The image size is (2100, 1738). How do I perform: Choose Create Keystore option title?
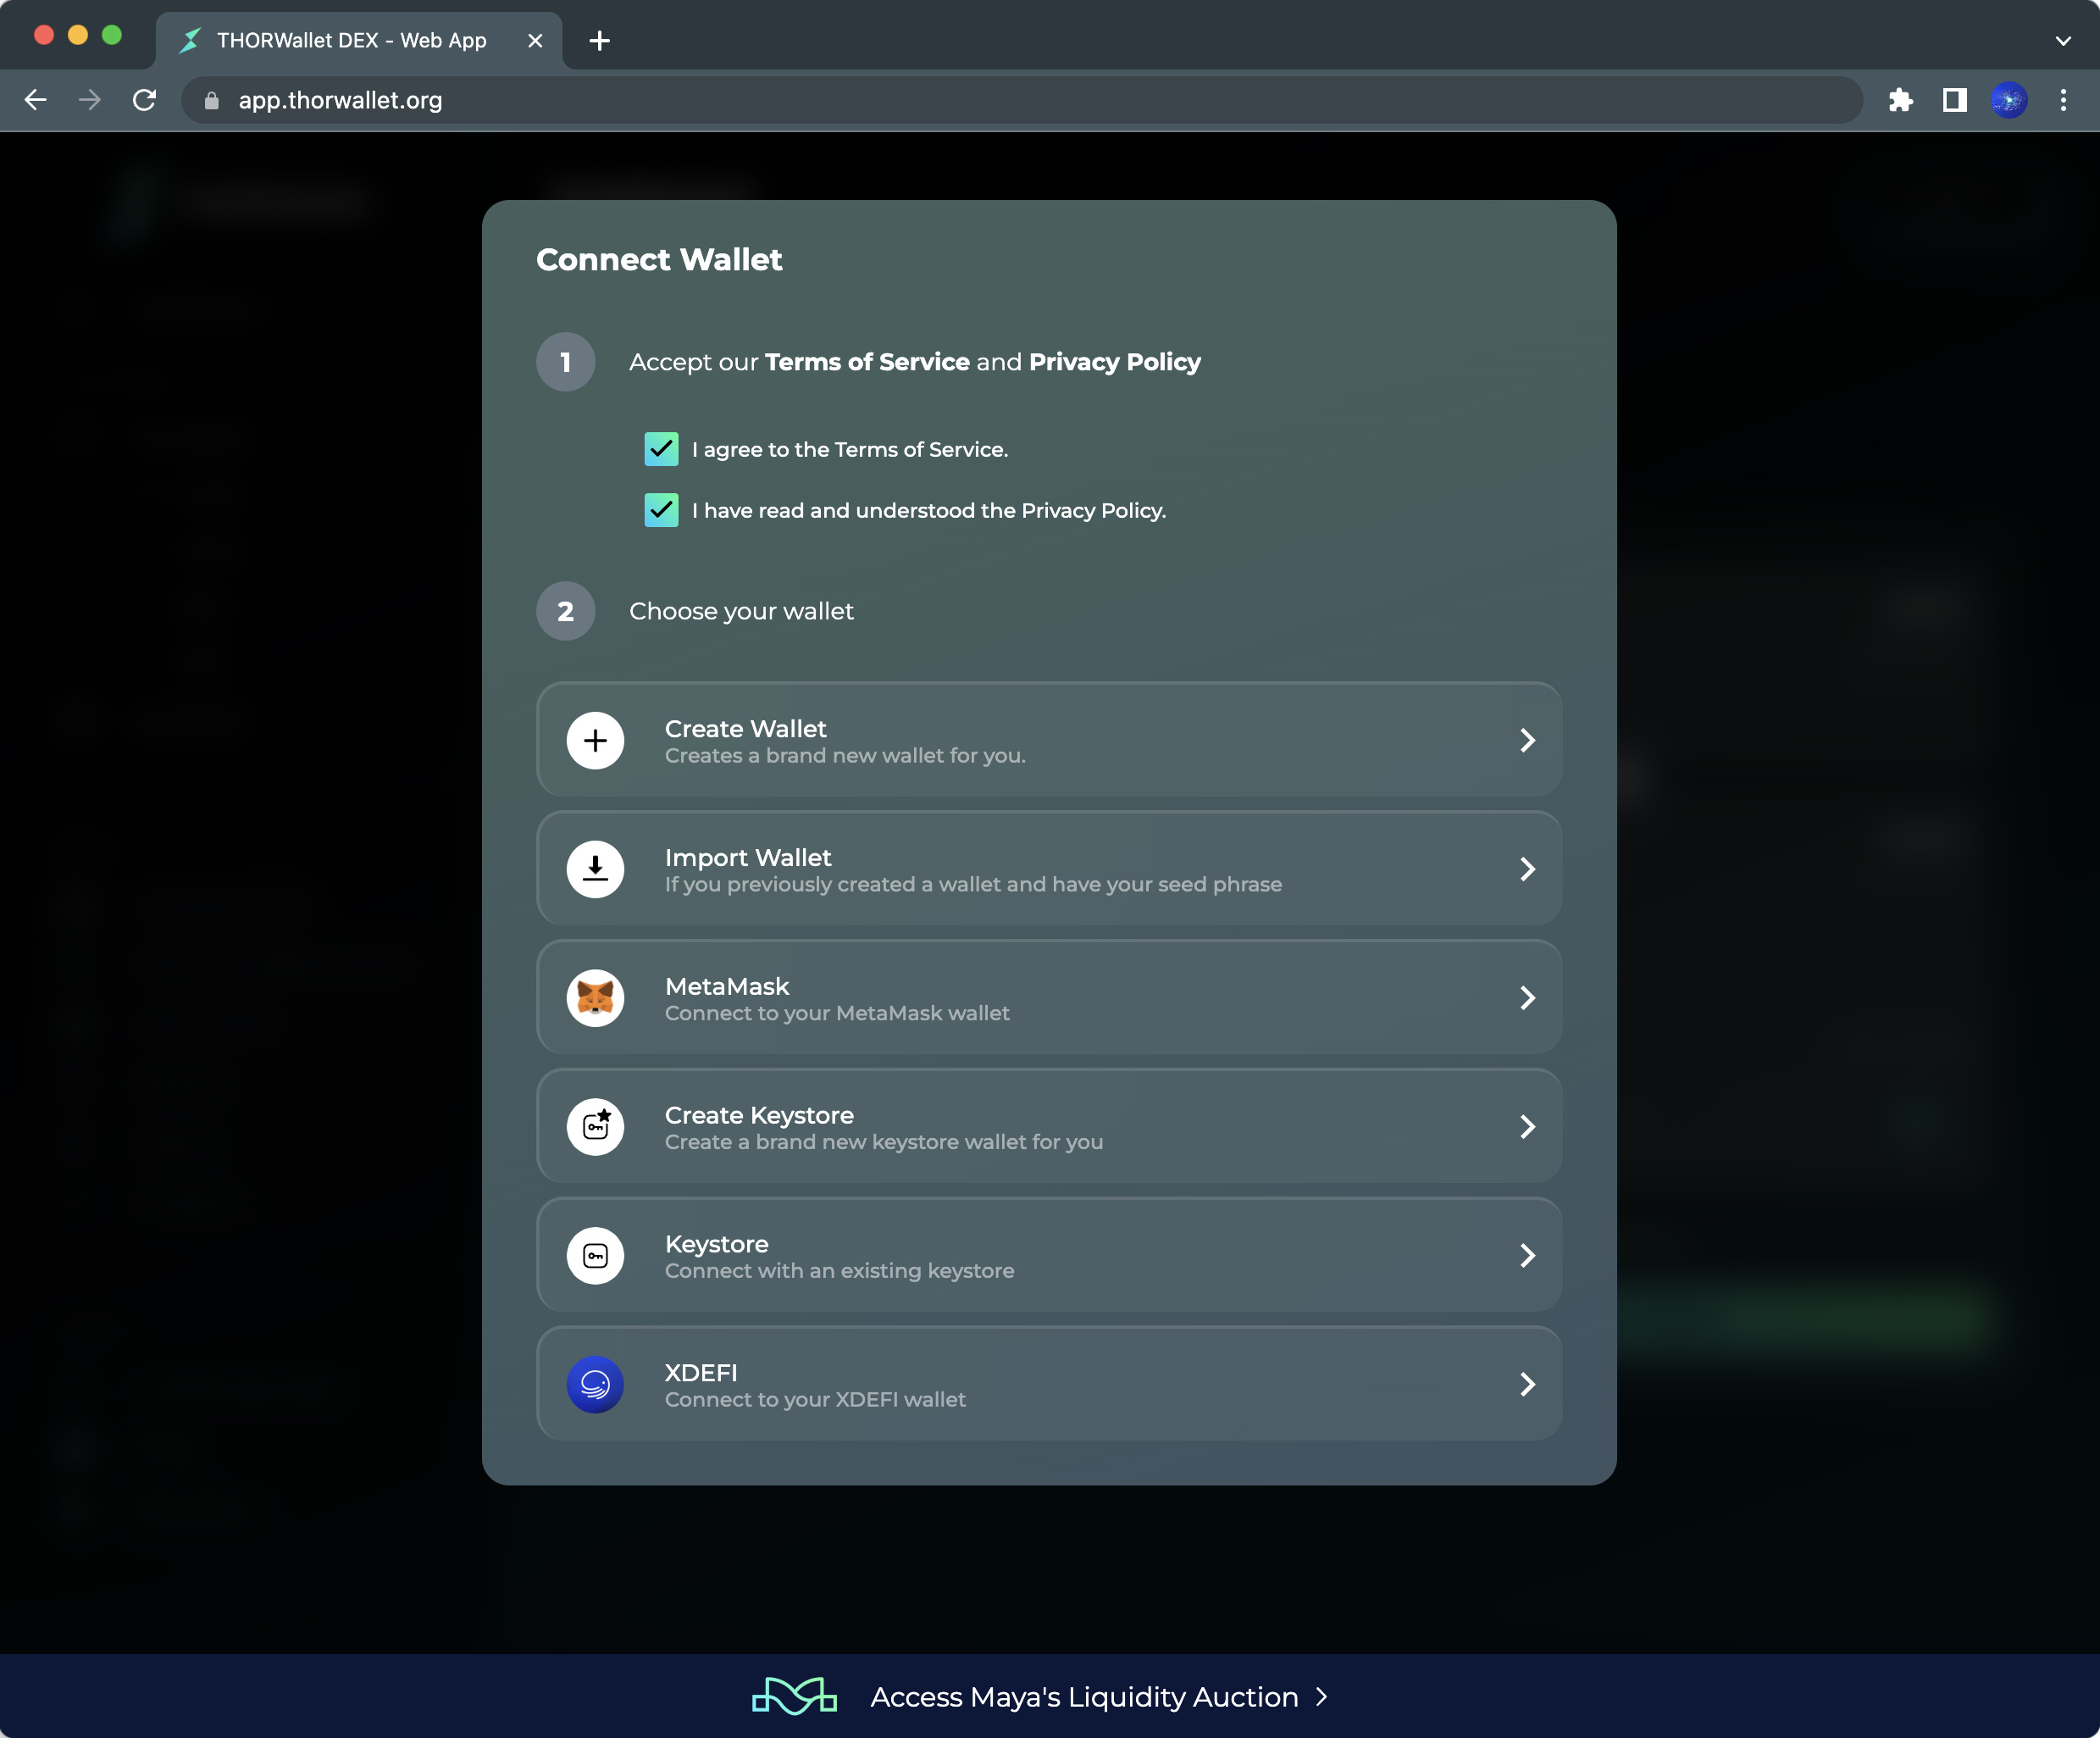pos(760,1114)
